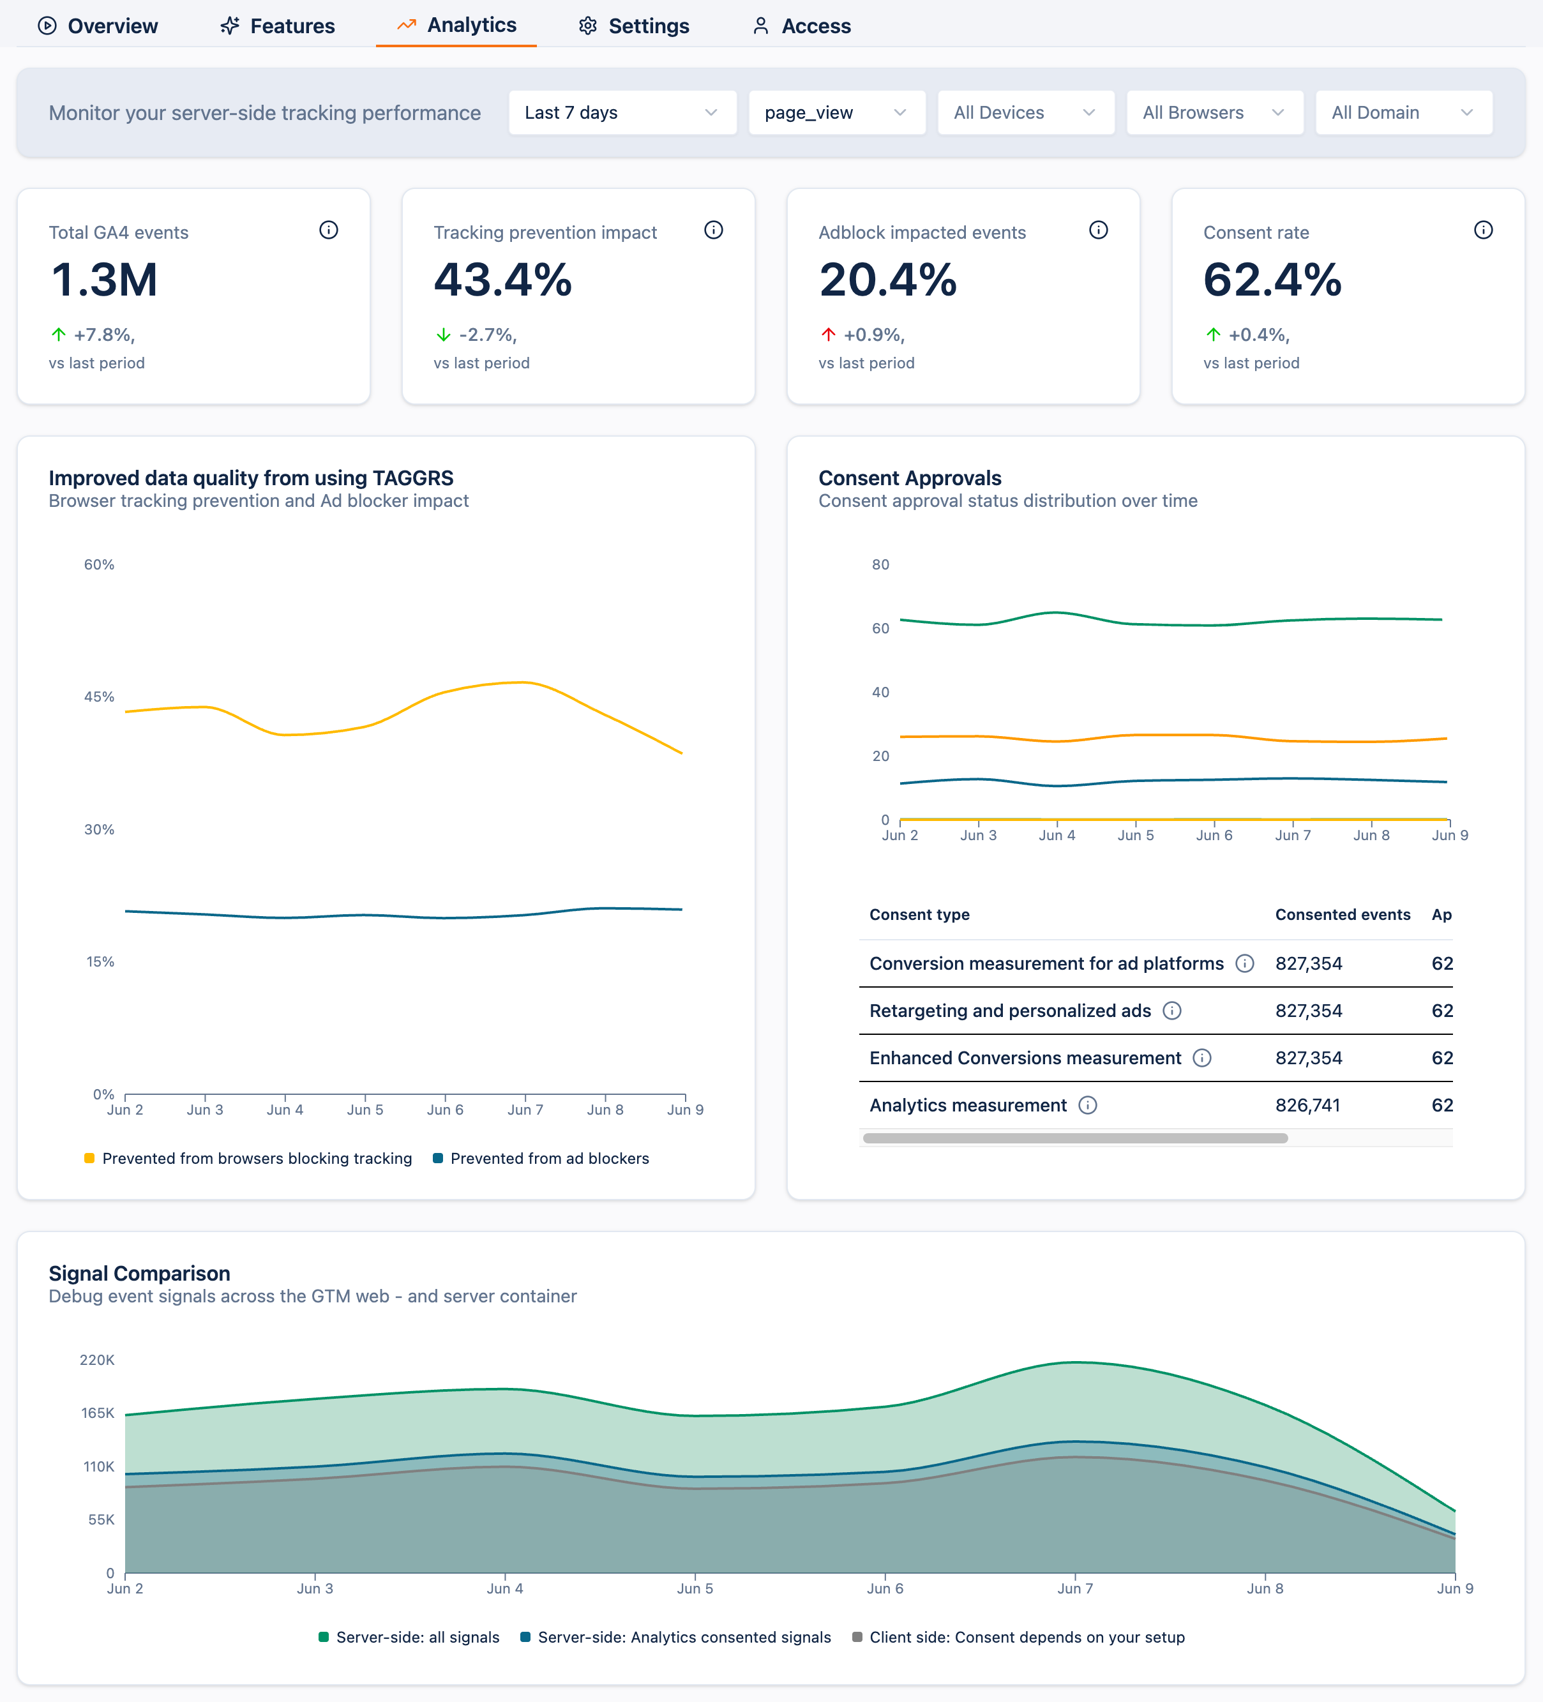Image resolution: width=1543 pixels, height=1702 pixels.
Task: Click the Consent Approvals heading
Action: (910, 478)
